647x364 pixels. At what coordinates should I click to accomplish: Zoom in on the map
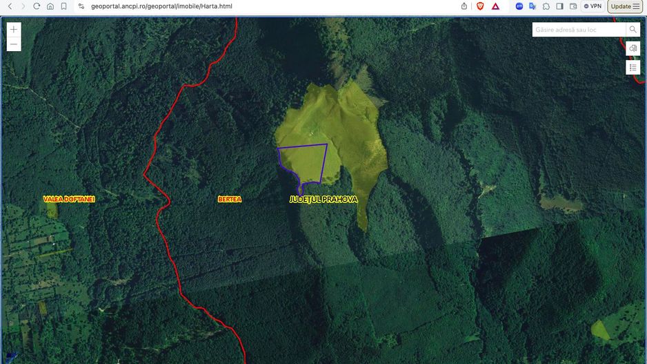pos(14,30)
